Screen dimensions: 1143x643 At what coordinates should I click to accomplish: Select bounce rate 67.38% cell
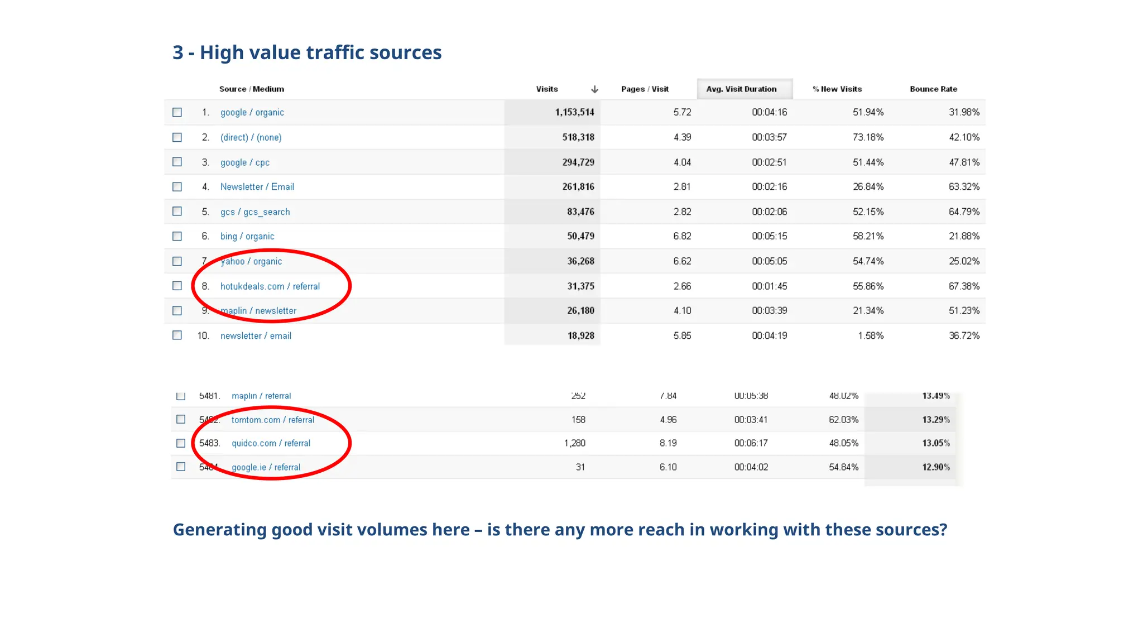pos(964,286)
